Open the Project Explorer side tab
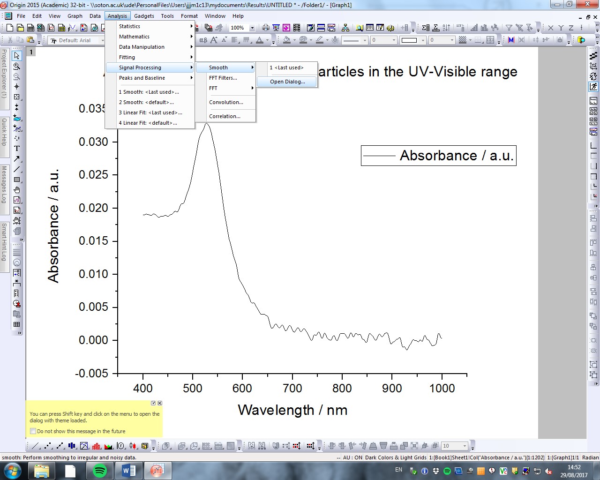 pos(4,74)
